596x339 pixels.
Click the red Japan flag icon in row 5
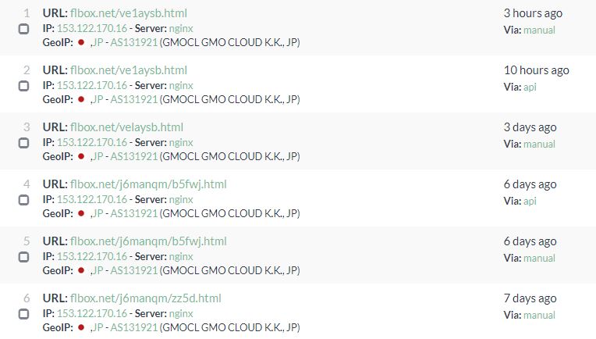tap(81, 270)
